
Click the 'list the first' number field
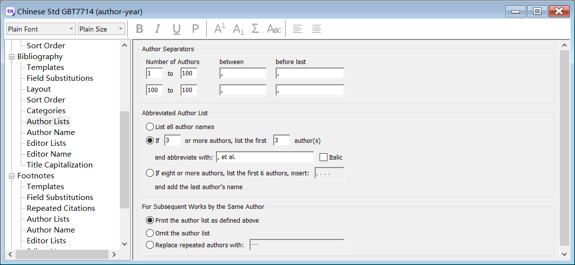point(282,140)
